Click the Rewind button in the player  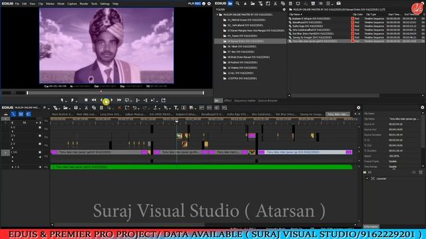coord(94,100)
